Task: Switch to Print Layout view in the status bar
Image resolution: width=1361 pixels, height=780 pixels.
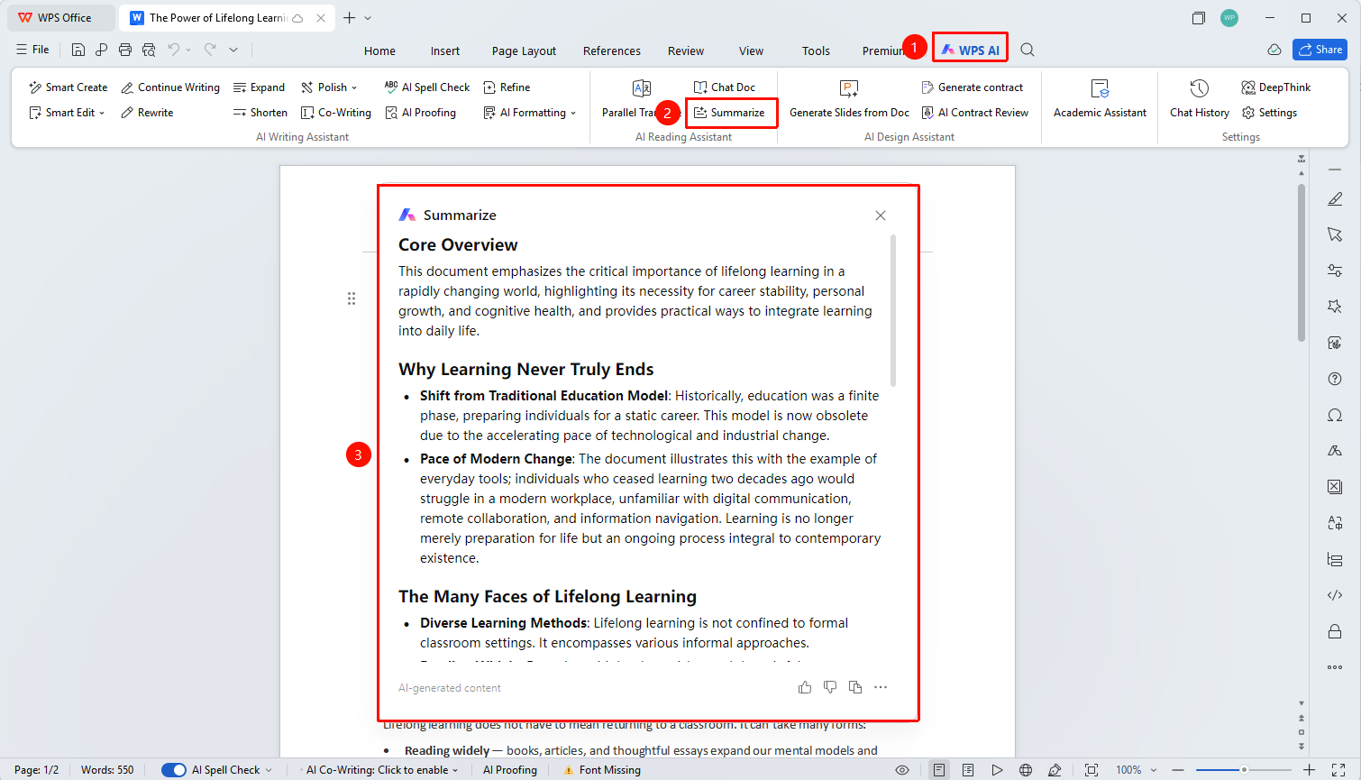Action: pos(939,770)
